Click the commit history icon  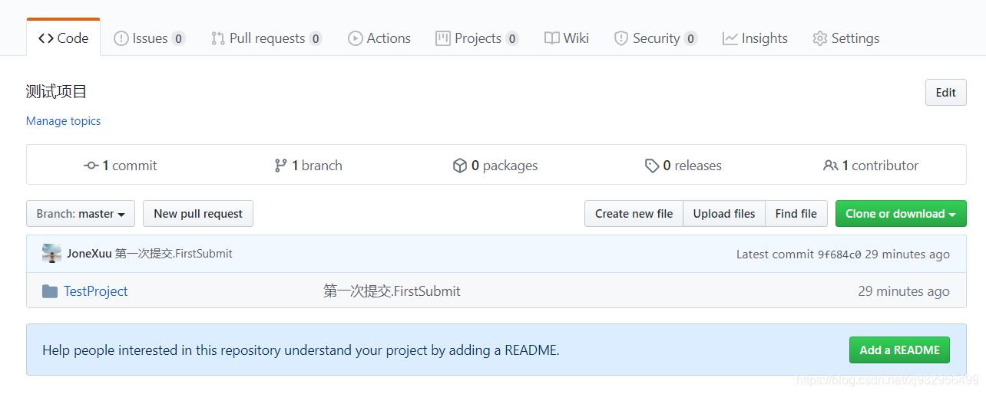pyautogui.click(x=91, y=166)
